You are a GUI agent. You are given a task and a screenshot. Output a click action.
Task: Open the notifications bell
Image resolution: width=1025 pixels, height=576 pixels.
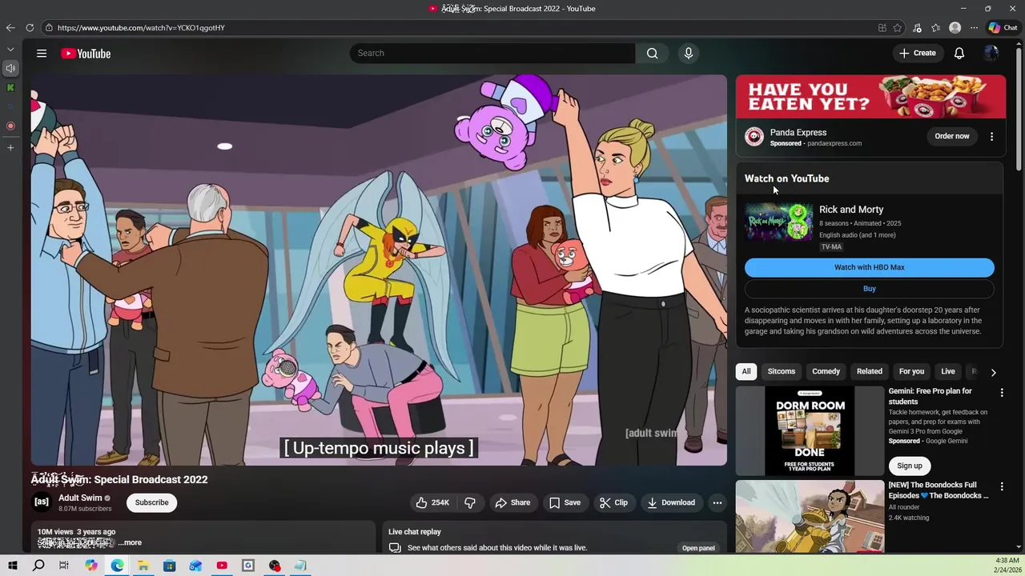959,54
